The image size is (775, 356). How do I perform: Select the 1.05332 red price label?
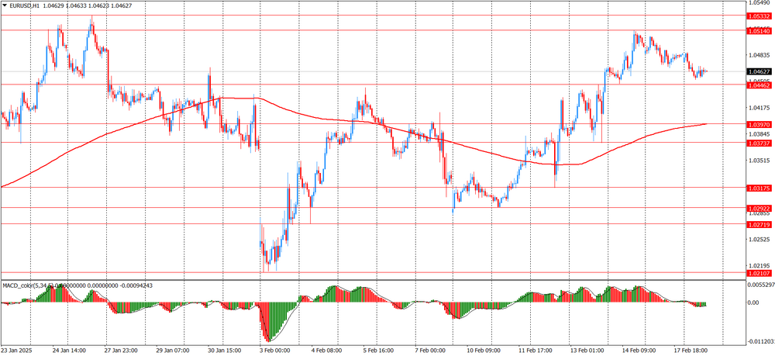pos(759,16)
